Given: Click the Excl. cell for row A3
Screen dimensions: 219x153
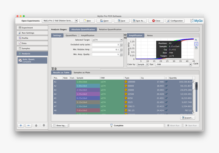Looking at the screenshot, I should coord(73,90).
